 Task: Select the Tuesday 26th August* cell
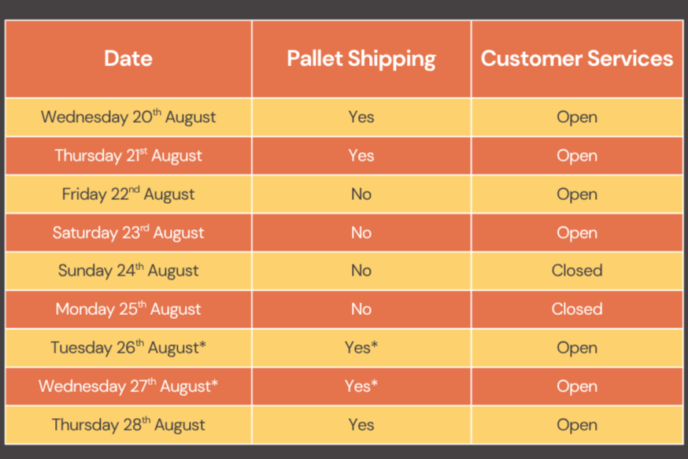click(x=128, y=347)
